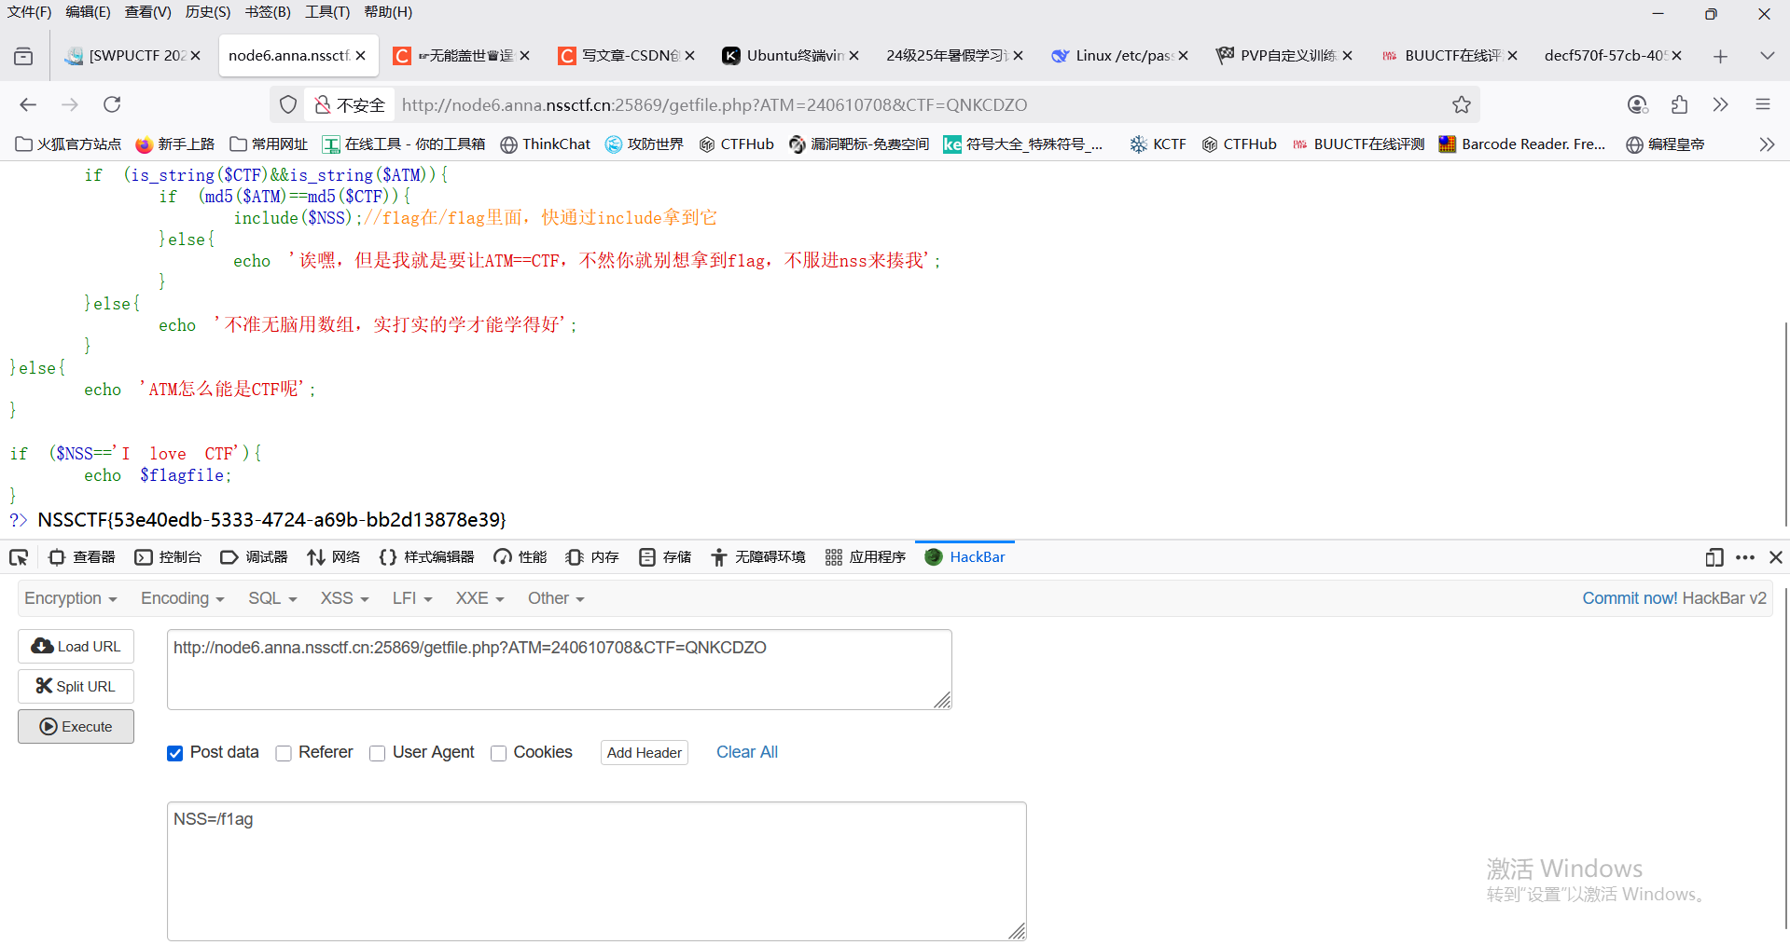
Task: Click the Load URL button
Action: 76,647
